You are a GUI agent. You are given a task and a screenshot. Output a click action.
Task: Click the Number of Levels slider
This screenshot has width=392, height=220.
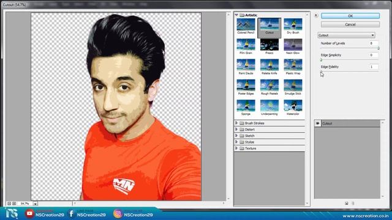pos(350,48)
